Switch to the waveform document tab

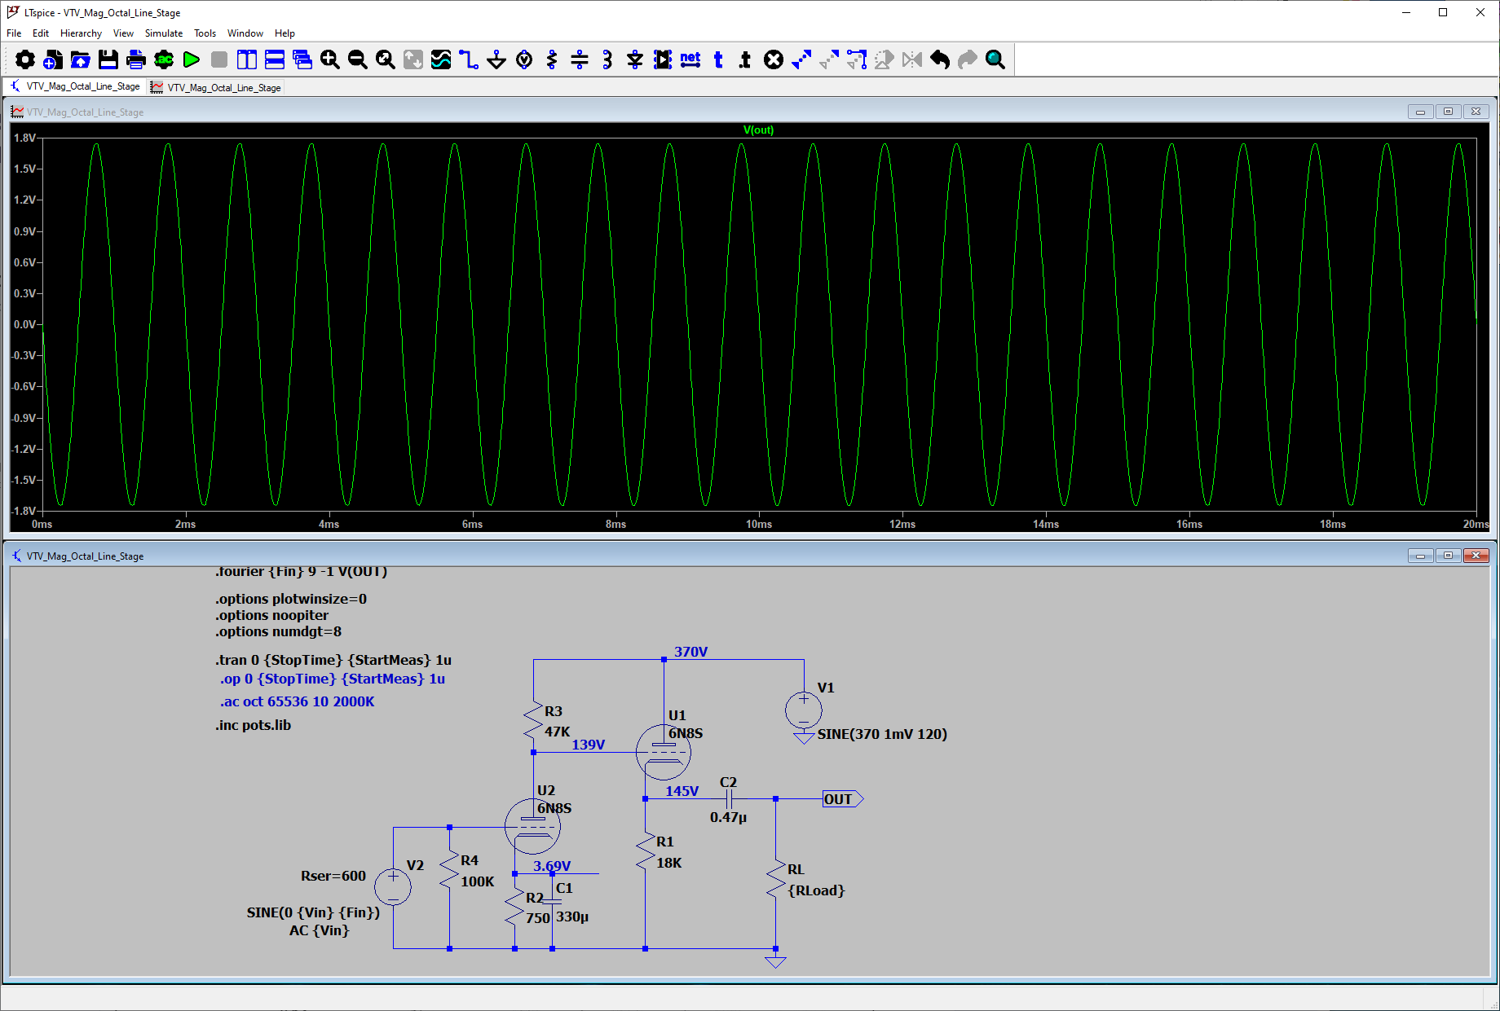[216, 87]
